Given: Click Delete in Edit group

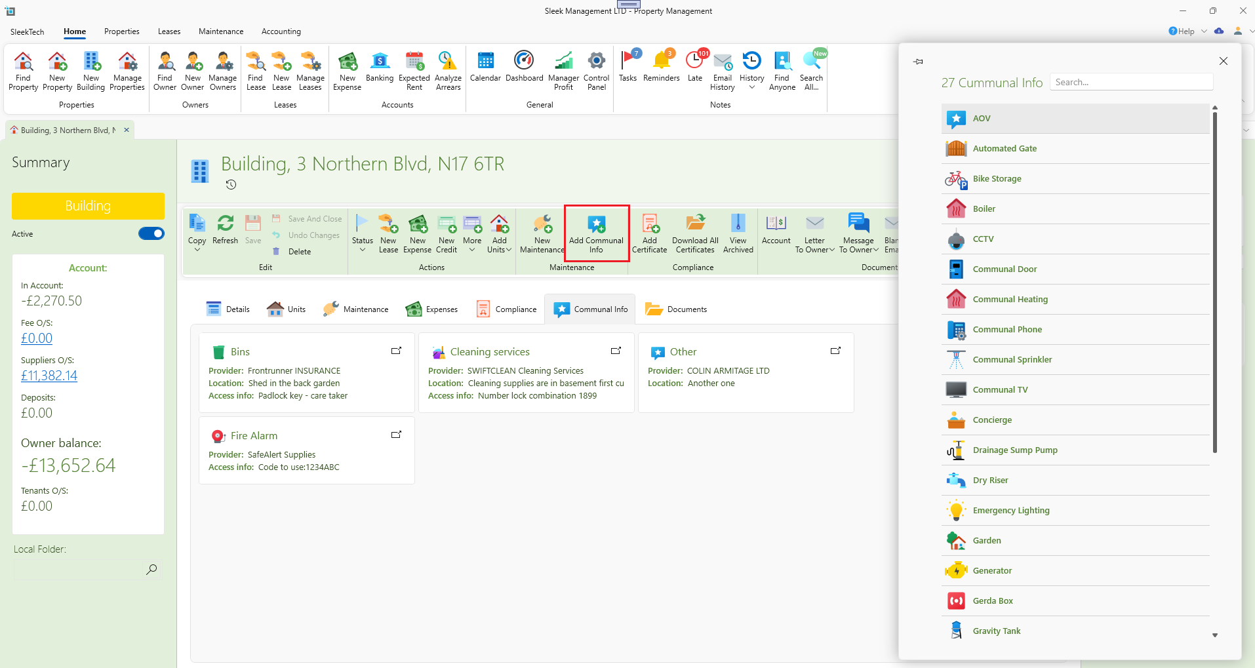Looking at the screenshot, I should (x=292, y=252).
